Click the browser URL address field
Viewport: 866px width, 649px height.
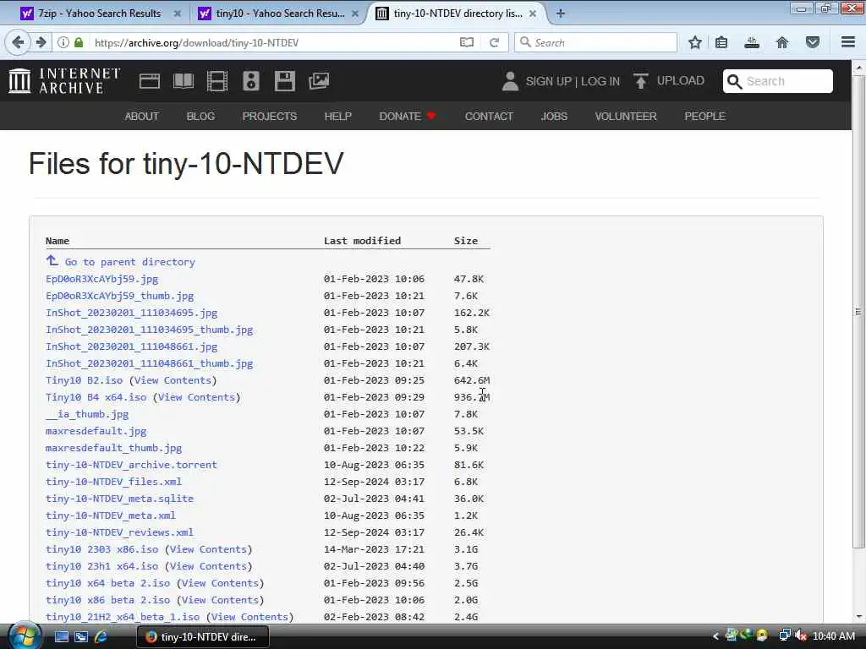[x=273, y=42]
